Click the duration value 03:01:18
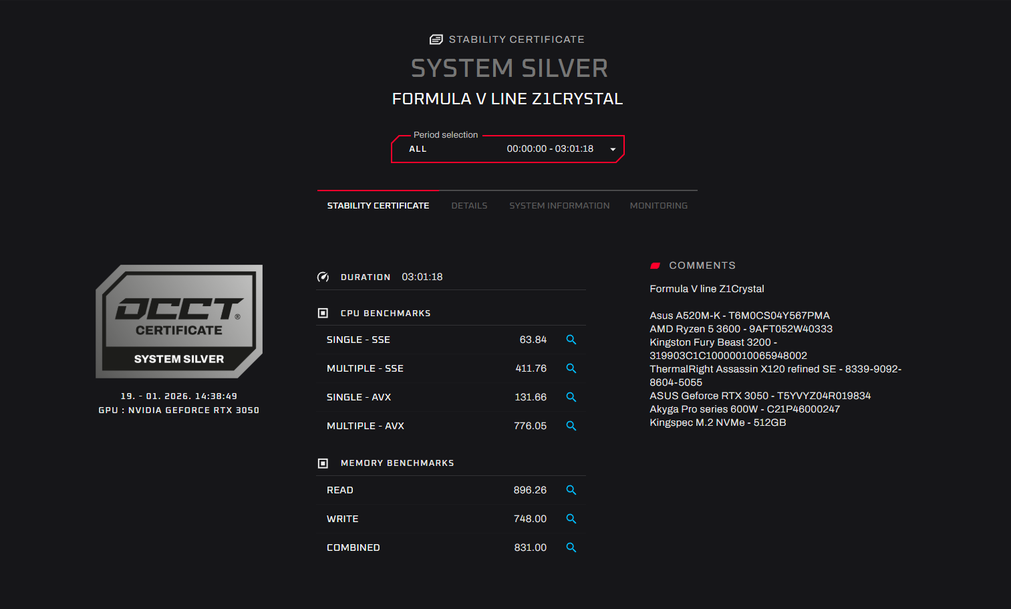Viewport: 1011px width, 609px height. click(422, 277)
